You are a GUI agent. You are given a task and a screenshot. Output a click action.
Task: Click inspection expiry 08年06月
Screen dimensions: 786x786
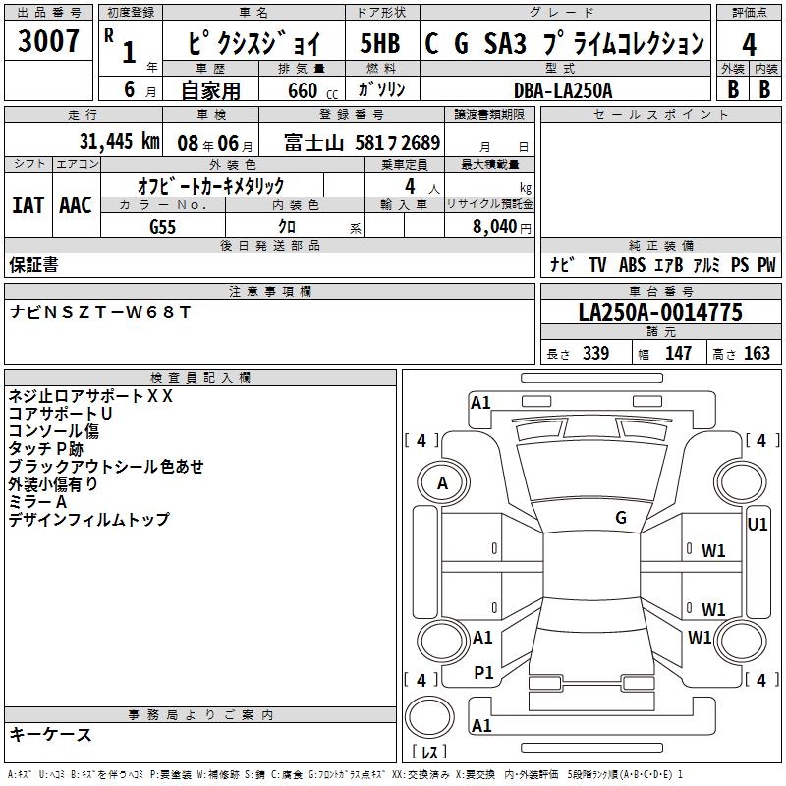pos(214,143)
